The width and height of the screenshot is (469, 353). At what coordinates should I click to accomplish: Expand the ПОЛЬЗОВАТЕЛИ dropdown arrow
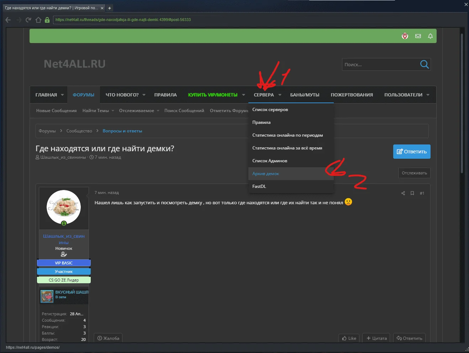[428, 95]
